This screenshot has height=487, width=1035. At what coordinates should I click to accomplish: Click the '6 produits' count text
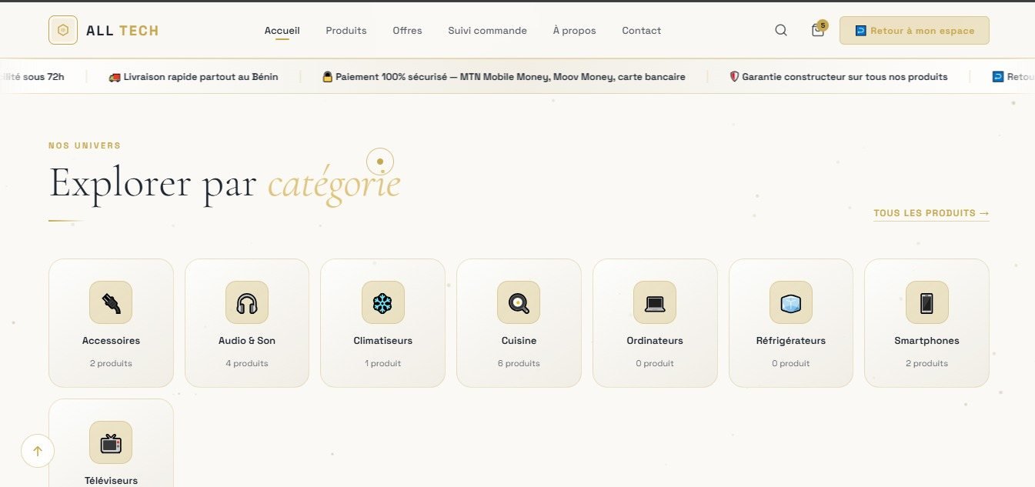tap(519, 363)
